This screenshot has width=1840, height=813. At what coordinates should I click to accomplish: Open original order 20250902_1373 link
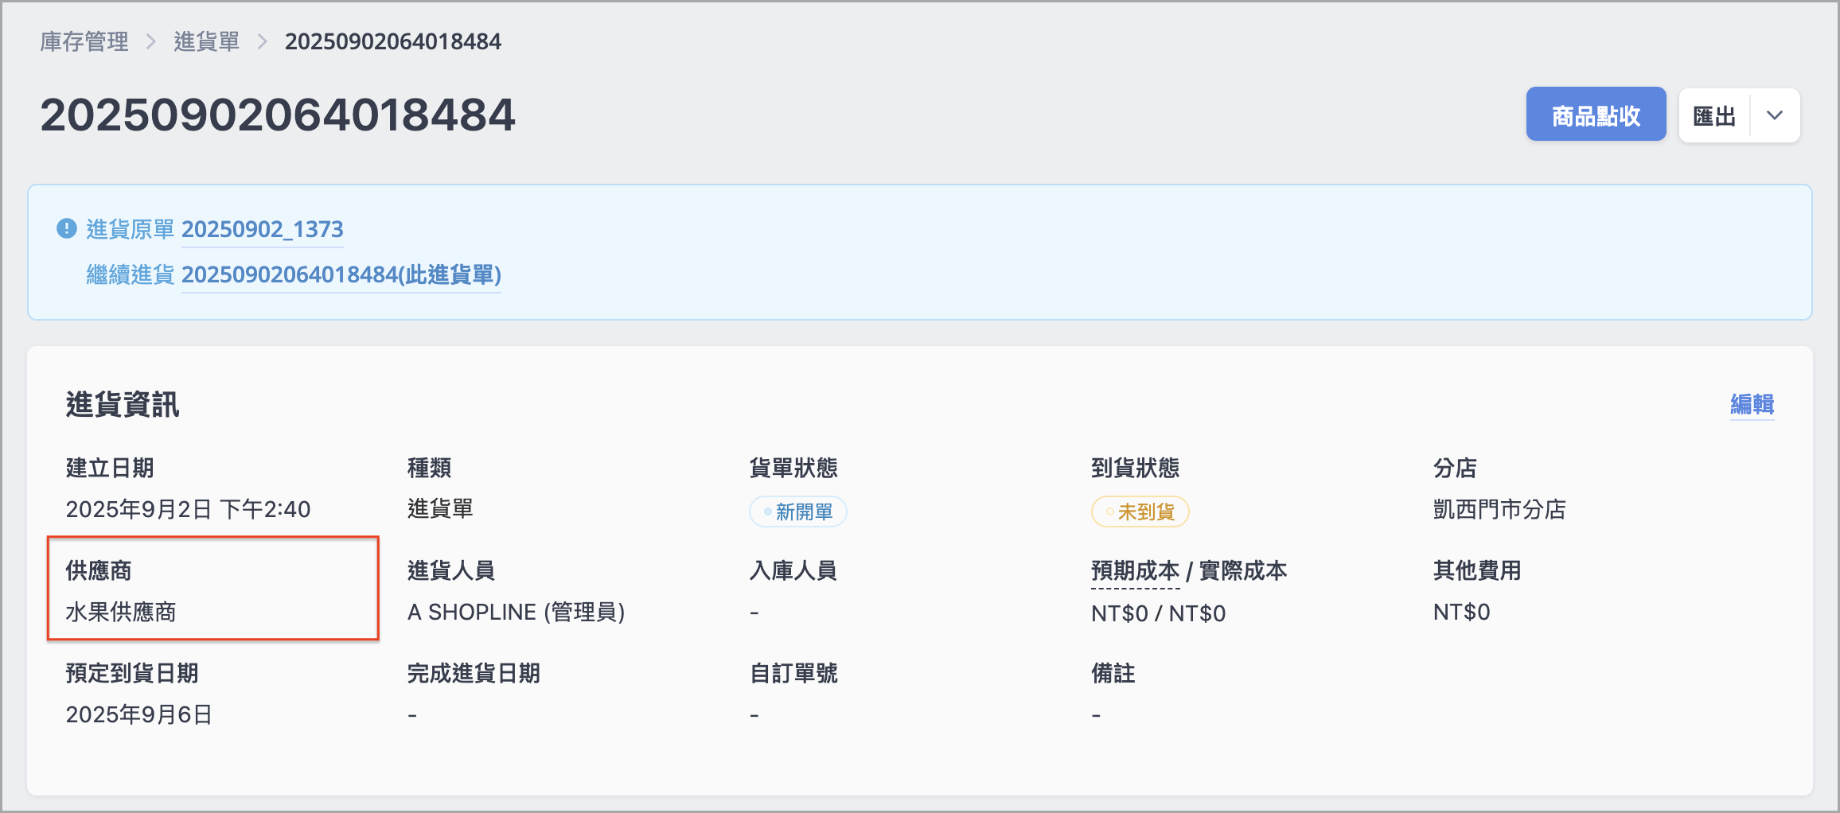tap(263, 229)
